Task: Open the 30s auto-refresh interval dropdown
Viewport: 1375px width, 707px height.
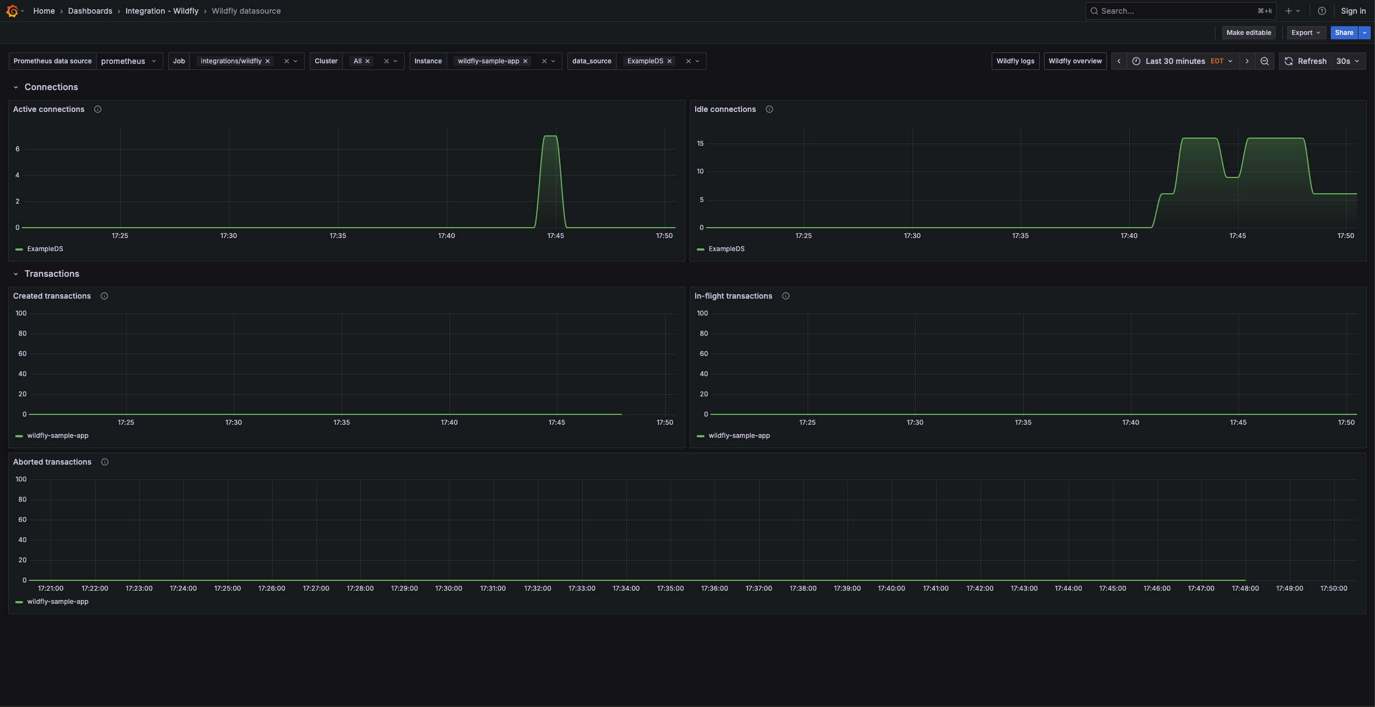Action: (1347, 61)
